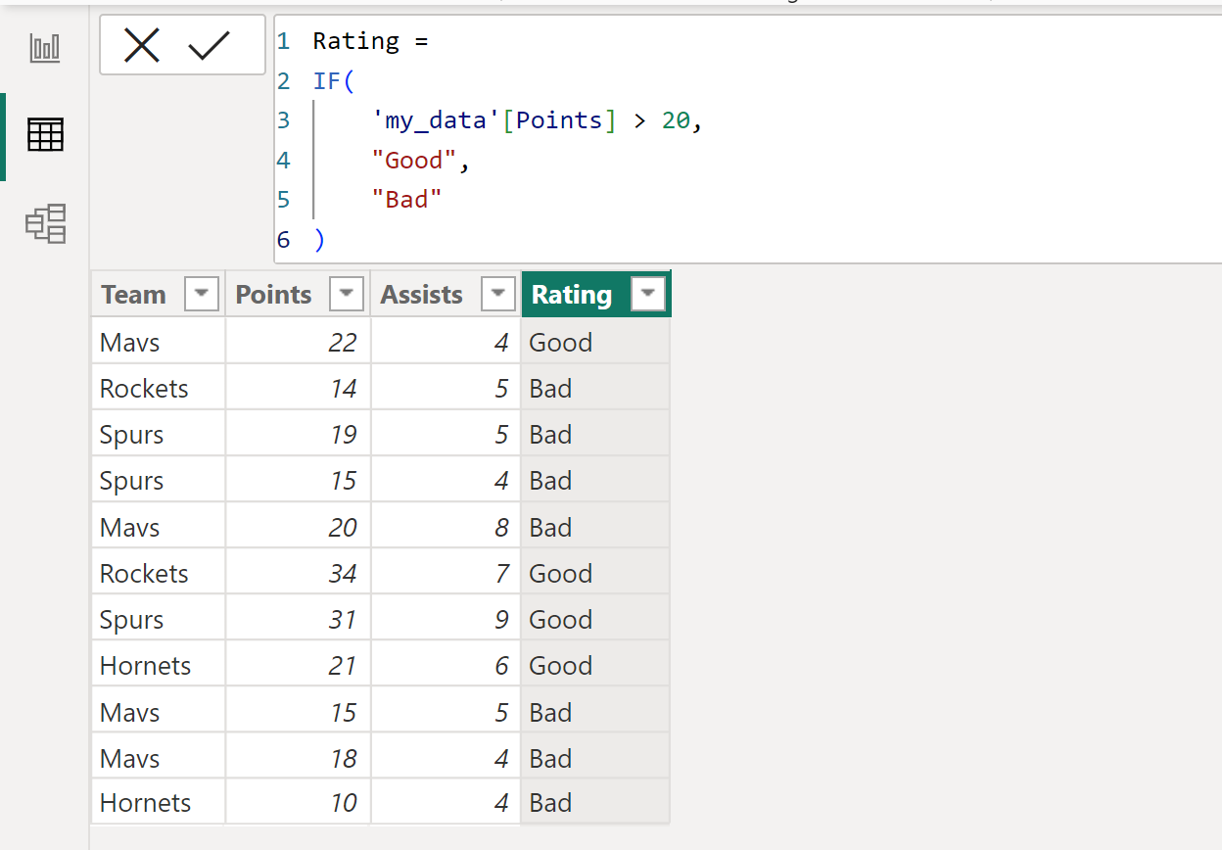The height and width of the screenshot is (850, 1222).
Task: Click the number 20 in the formula
Action: tap(676, 120)
